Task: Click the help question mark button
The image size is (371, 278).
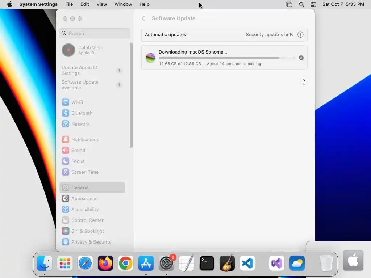Action: 304,81
